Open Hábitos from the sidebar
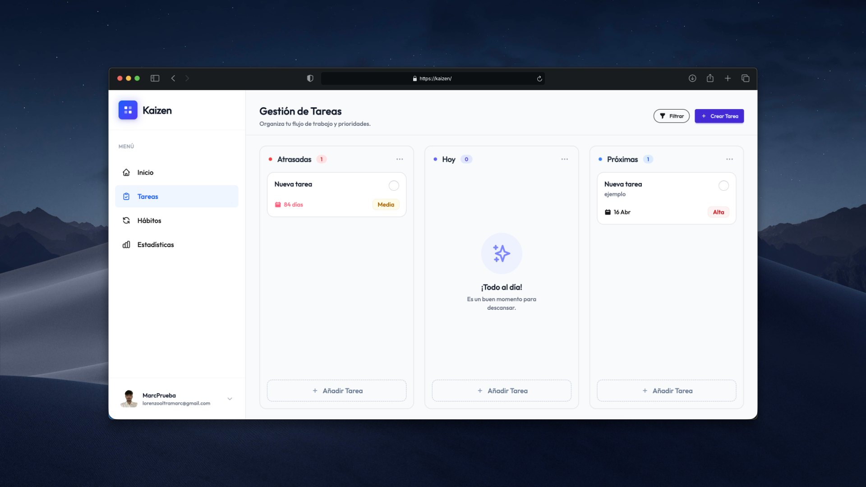The image size is (866, 487). pyautogui.click(x=177, y=221)
